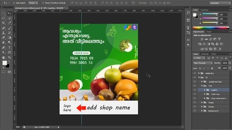Viewport: 232px width, 130px height.
Task: Hide the 'delete this' layer group
Action: tap(195, 73)
